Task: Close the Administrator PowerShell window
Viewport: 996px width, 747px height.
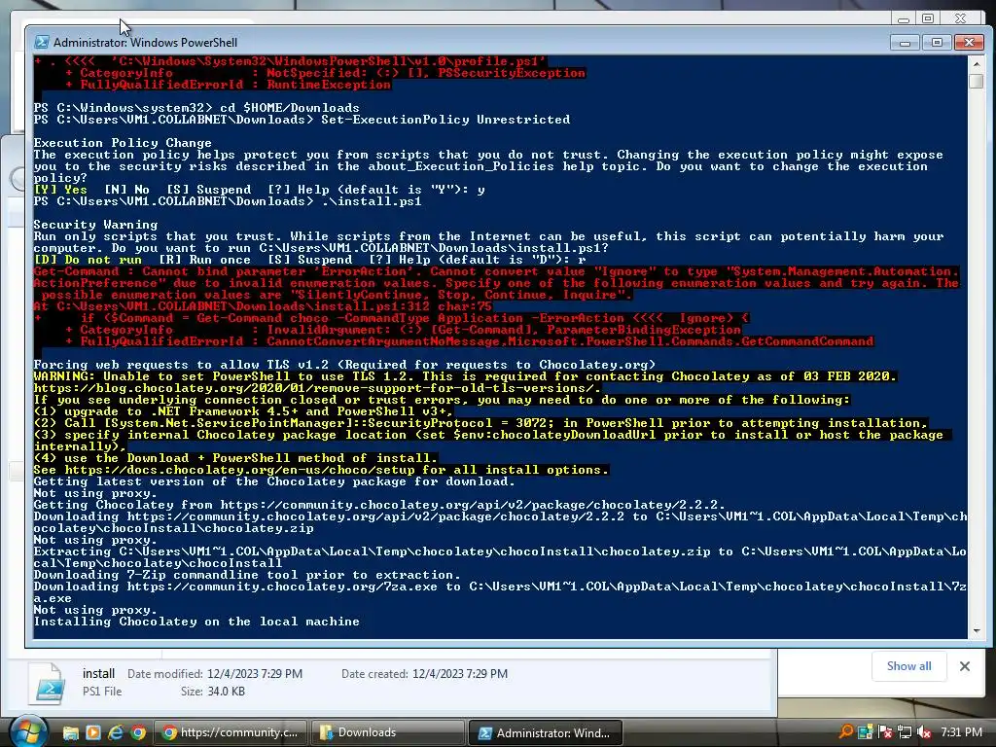Action: (x=969, y=43)
